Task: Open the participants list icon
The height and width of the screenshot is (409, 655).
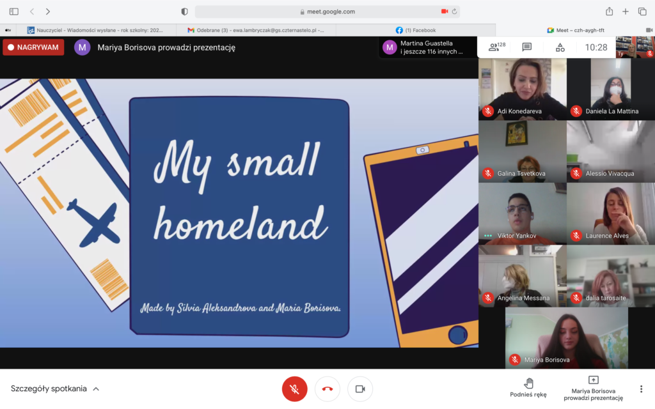Action: tap(493, 47)
